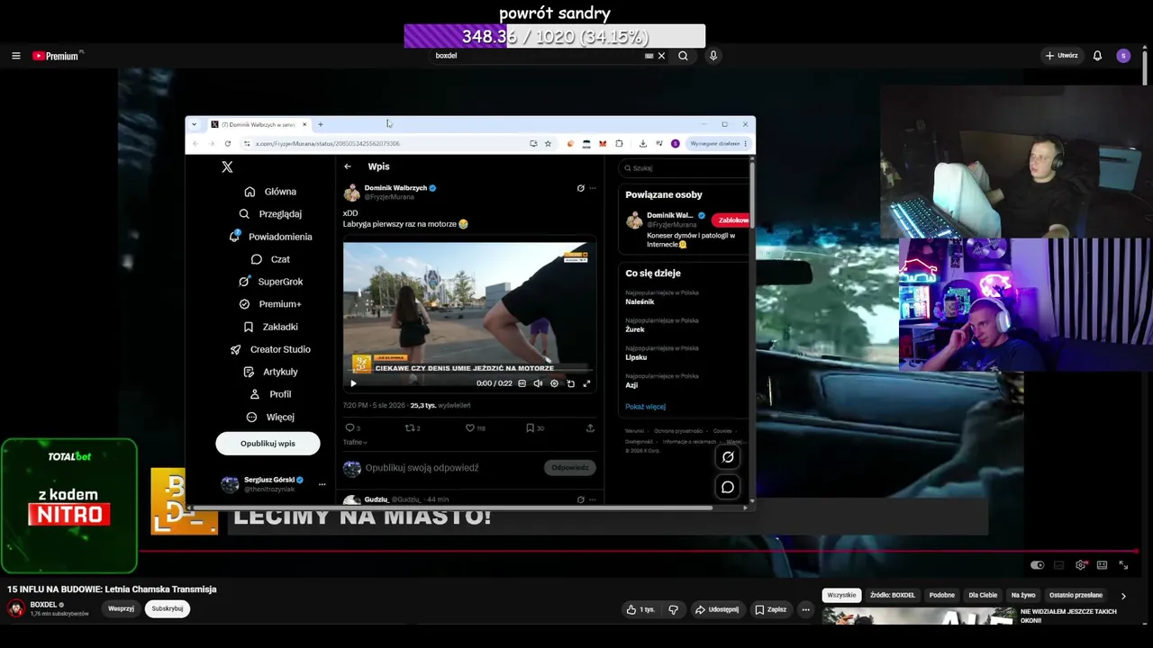Open tweet video settings gear

554,383
